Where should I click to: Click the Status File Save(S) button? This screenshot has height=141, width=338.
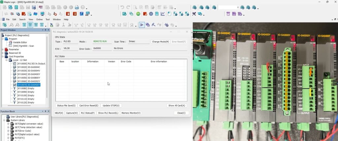(x=66, y=105)
